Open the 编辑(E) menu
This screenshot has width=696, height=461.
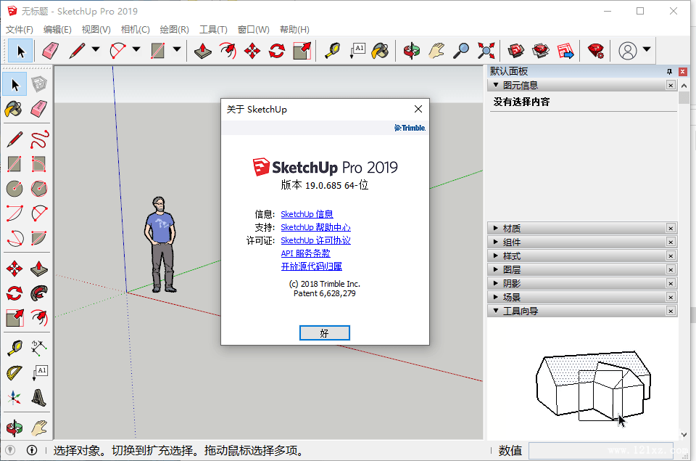pyautogui.click(x=57, y=29)
